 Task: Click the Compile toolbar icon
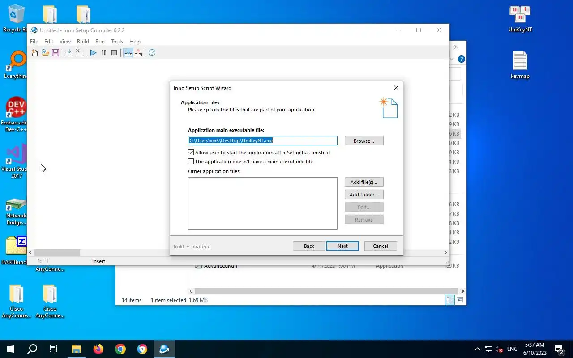tap(69, 53)
